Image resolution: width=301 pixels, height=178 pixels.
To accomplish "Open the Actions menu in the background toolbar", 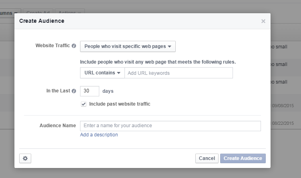I will point(69,13).
